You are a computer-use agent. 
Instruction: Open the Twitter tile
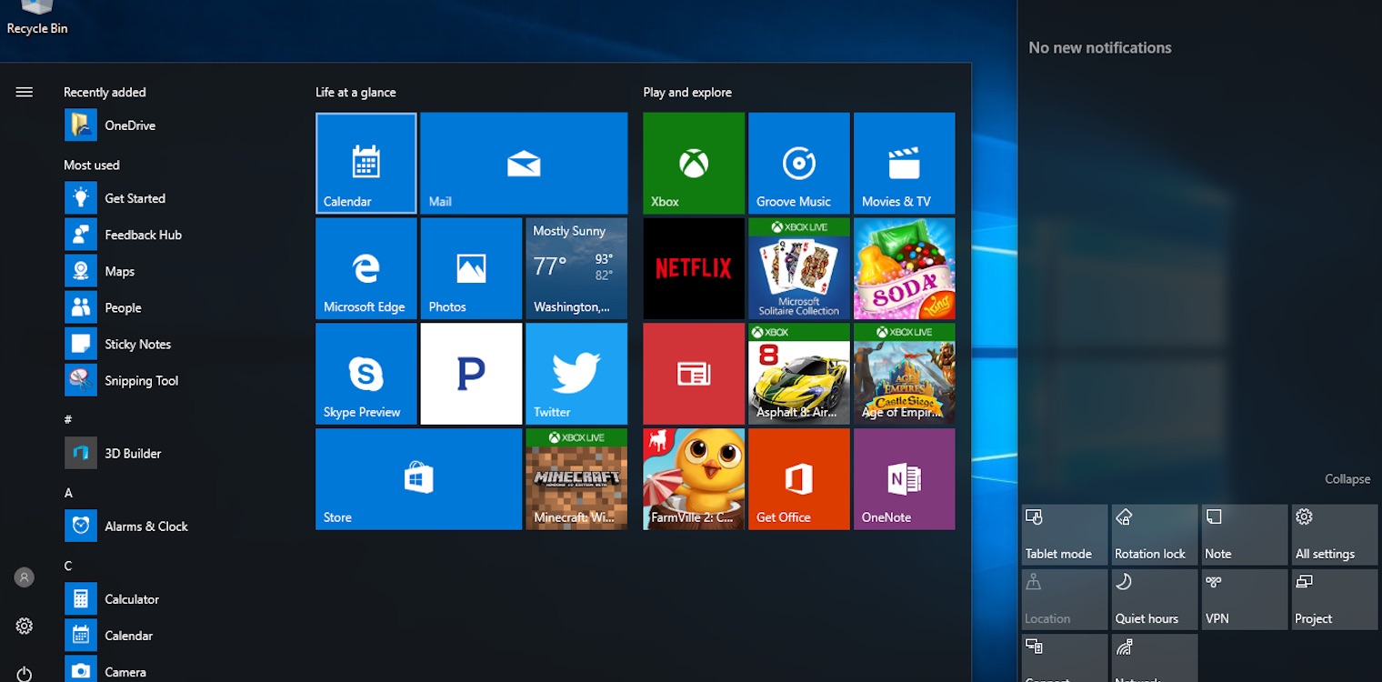coord(576,374)
